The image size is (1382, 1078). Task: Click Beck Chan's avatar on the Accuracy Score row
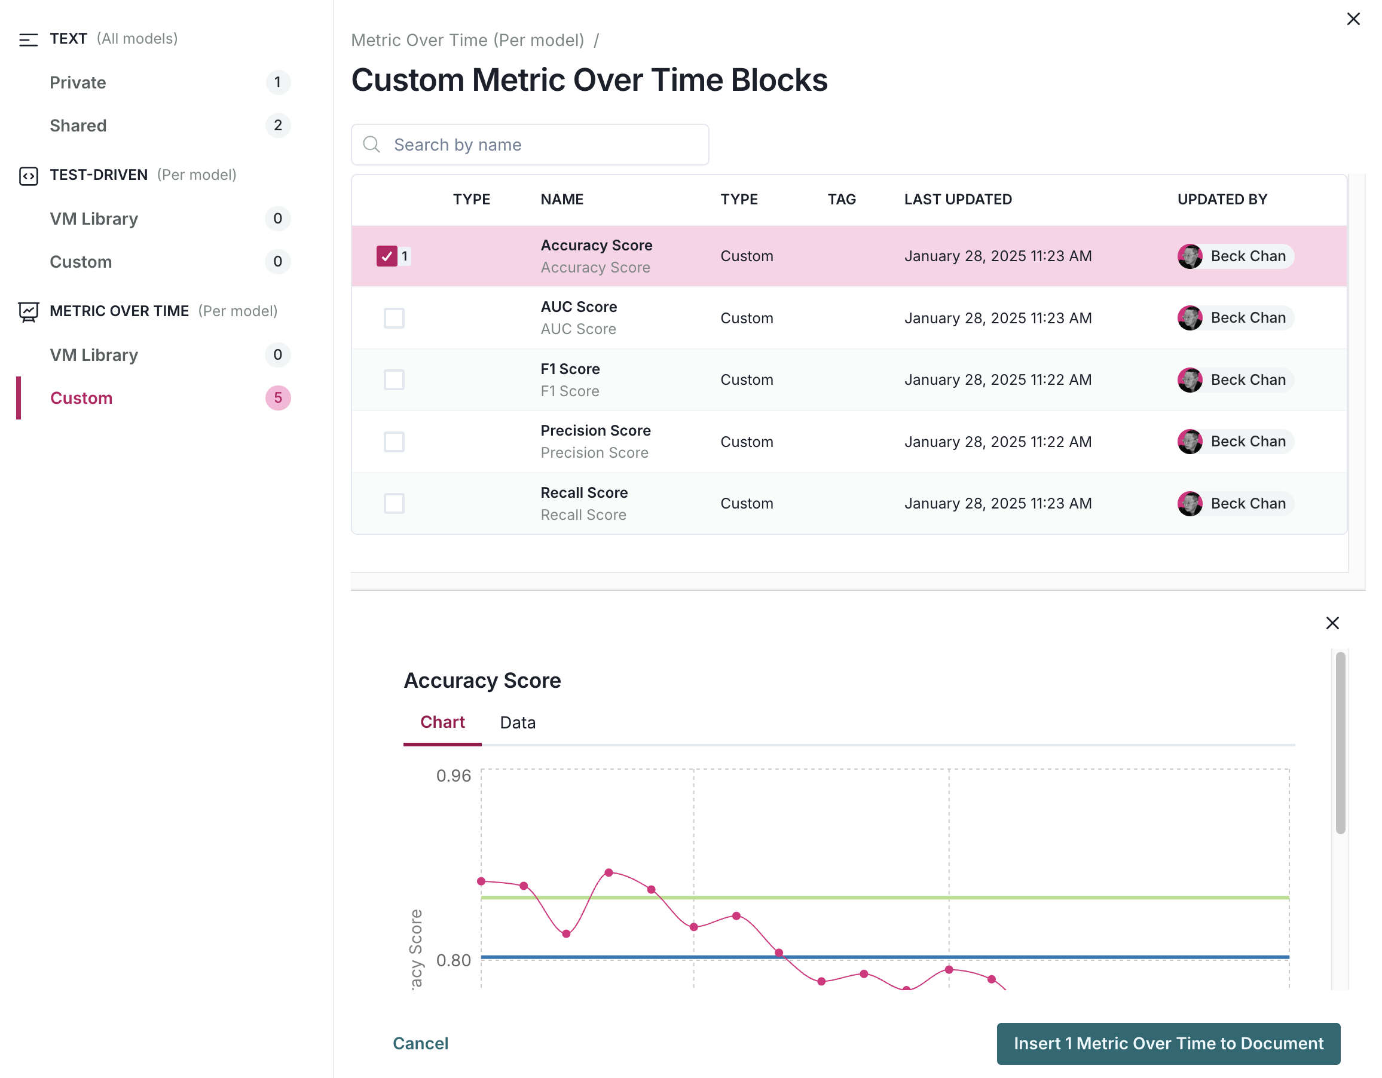click(x=1192, y=256)
